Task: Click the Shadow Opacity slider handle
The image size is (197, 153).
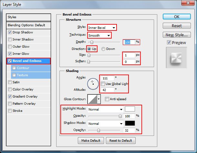Action: coord(98,130)
